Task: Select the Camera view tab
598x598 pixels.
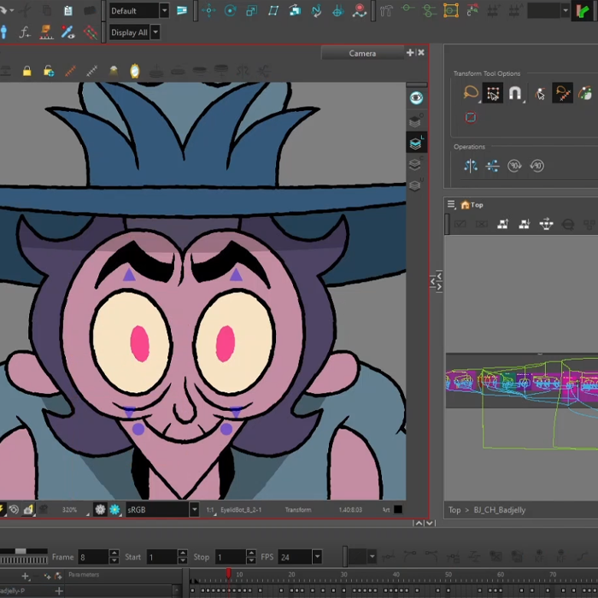Action: tap(362, 53)
